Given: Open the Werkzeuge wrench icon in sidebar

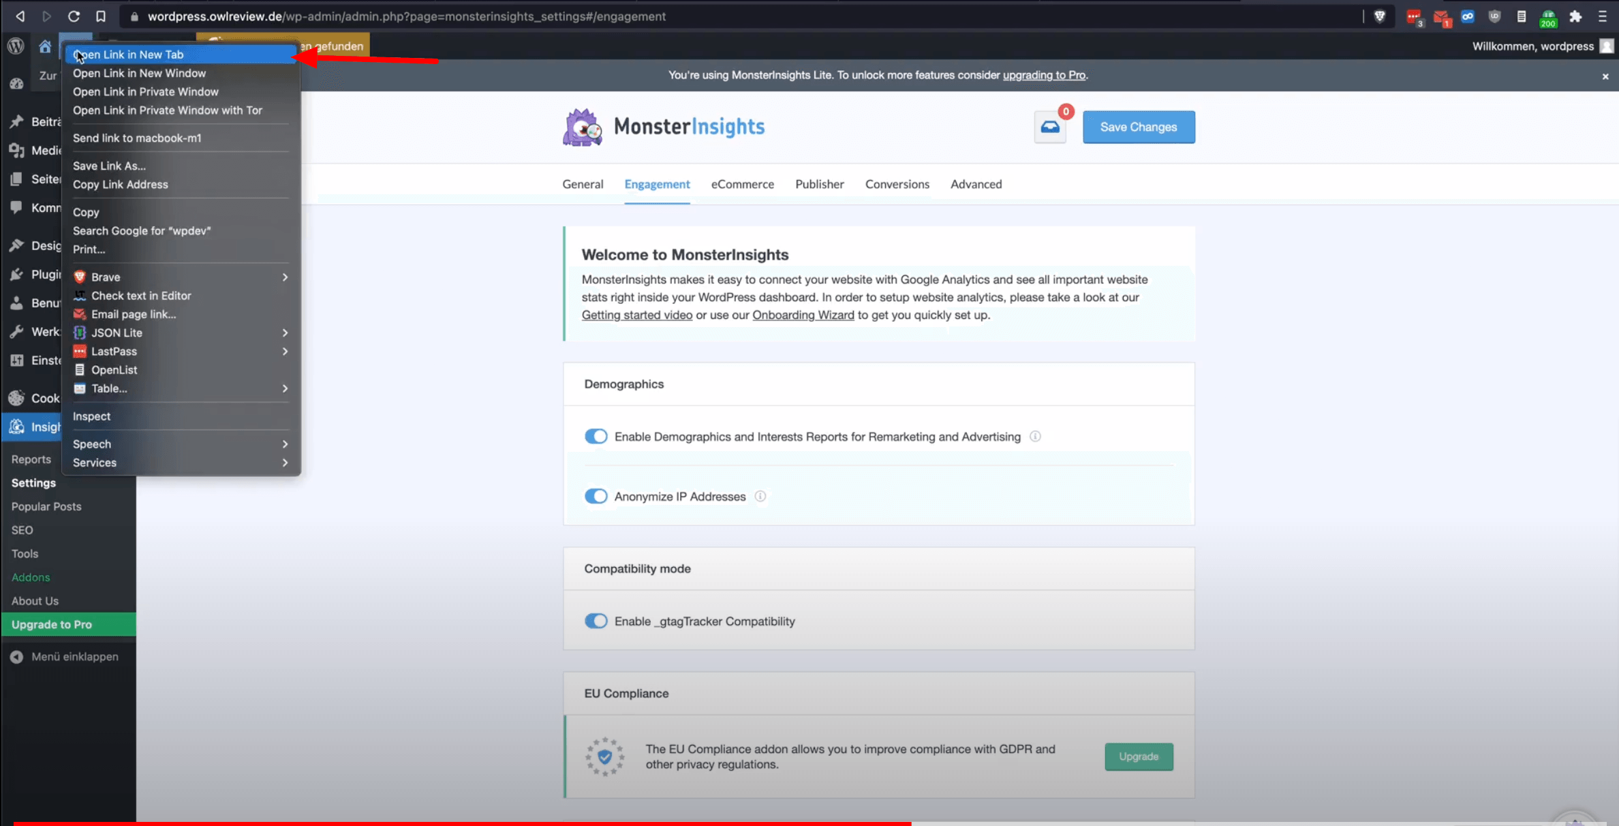Looking at the screenshot, I should [16, 331].
